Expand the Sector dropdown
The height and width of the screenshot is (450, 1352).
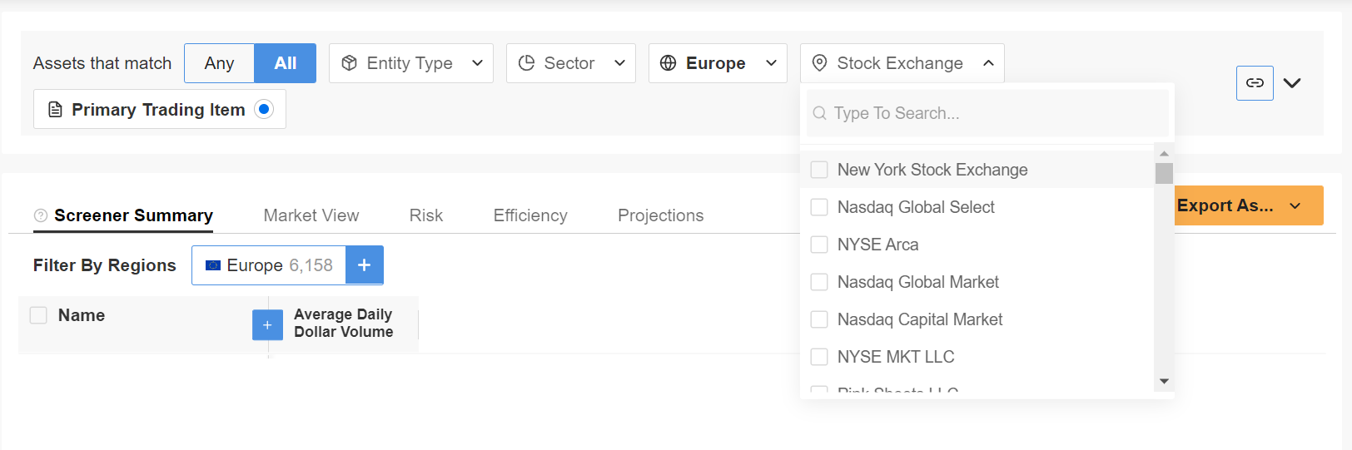click(571, 63)
